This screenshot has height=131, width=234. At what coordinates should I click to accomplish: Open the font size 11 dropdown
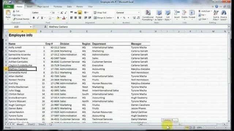[x=58, y=13]
